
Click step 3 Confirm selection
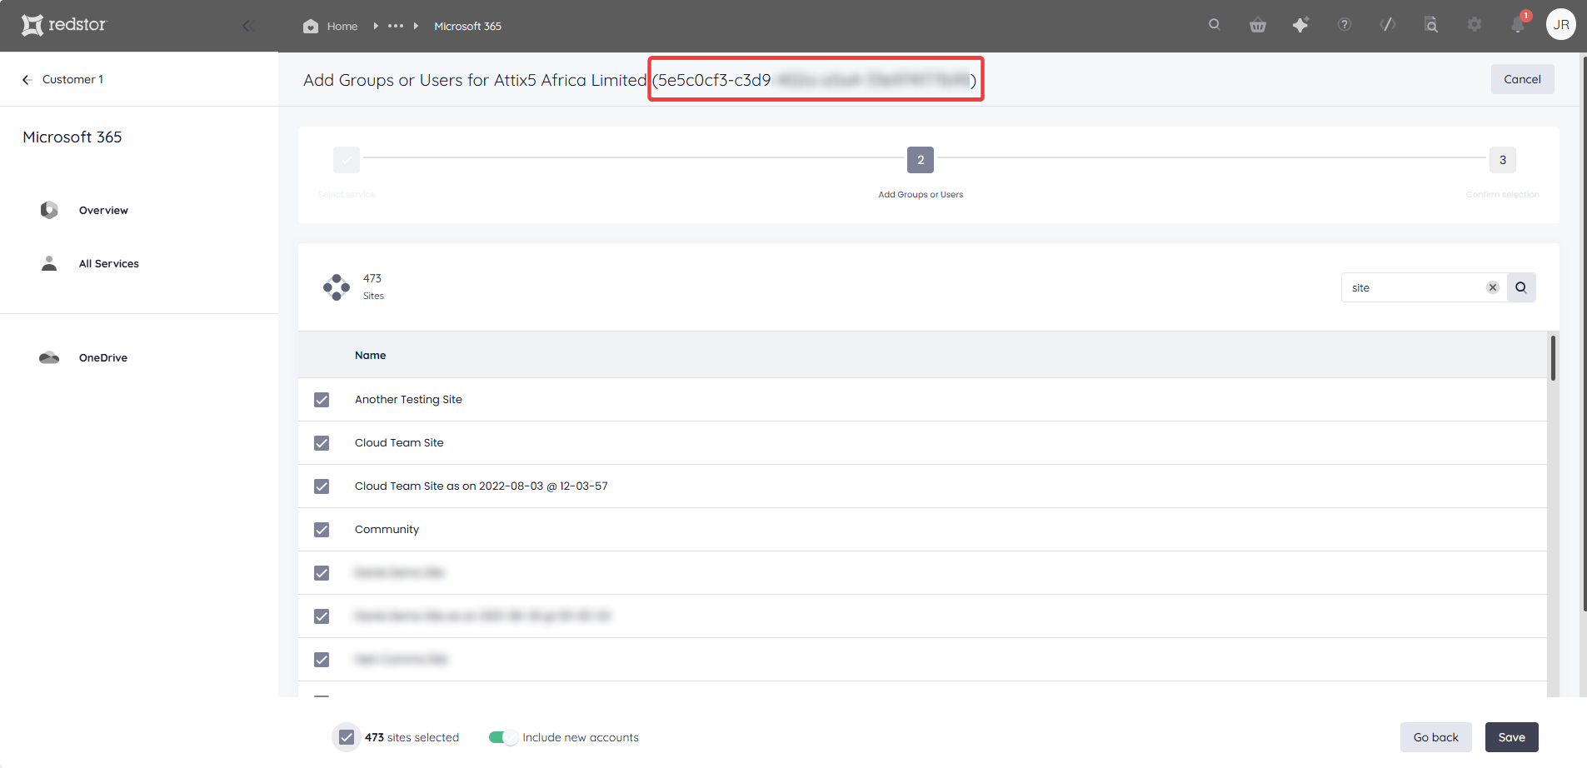(x=1502, y=160)
